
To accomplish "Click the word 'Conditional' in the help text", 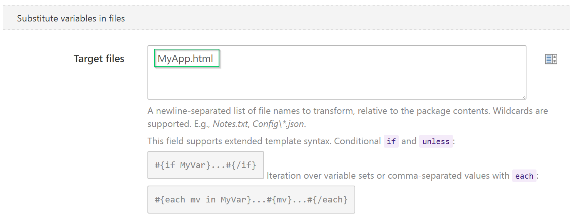I will 357,141.
